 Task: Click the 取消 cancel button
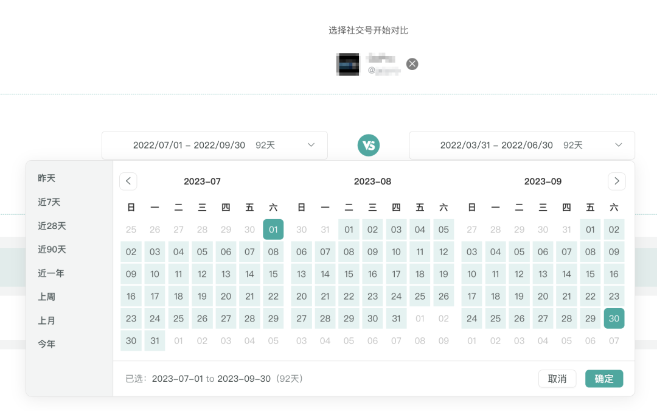557,378
